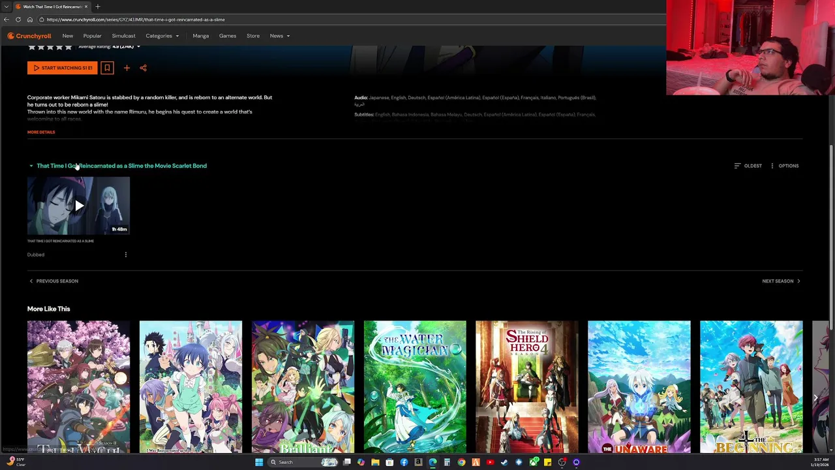Image resolution: width=835 pixels, height=470 pixels.
Task: Go to Store section
Action: tap(253, 36)
